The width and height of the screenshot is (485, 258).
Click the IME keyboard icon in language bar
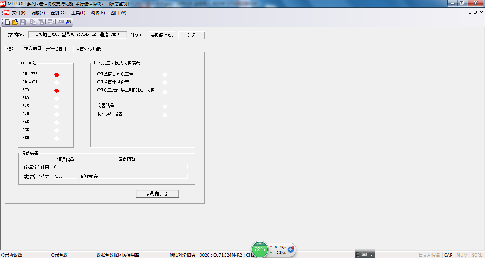click(364, 254)
